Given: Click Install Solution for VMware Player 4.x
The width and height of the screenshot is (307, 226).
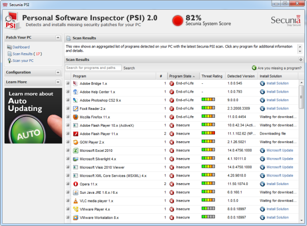Looking at the screenshot, I should pos(277,209).
